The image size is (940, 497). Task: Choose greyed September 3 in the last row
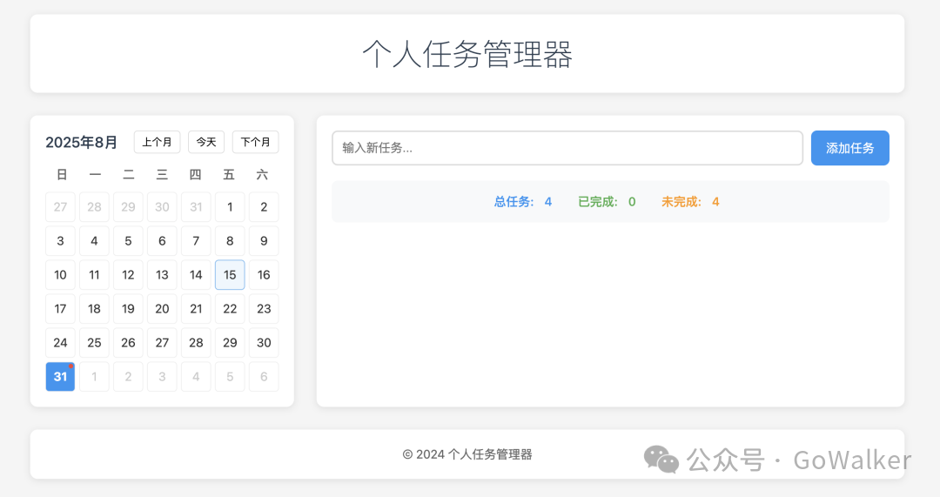point(162,377)
